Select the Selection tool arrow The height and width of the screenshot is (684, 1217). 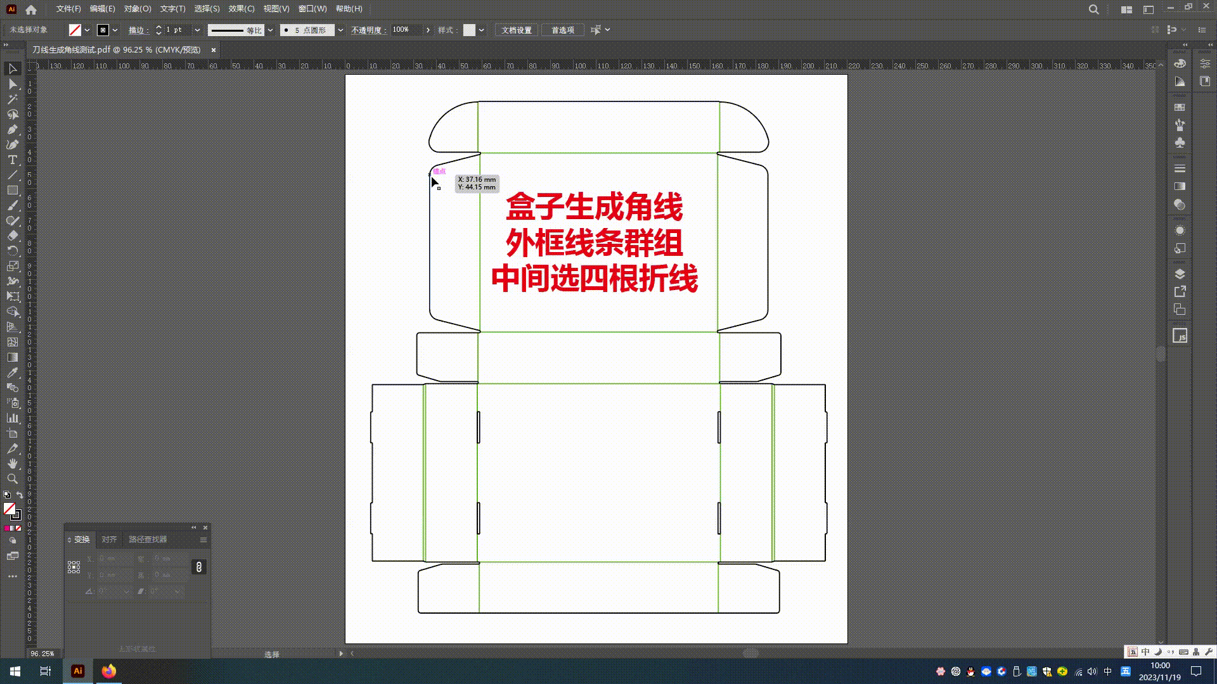(x=13, y=68)
